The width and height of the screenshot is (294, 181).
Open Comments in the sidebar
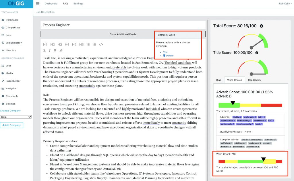coord(10,96)
